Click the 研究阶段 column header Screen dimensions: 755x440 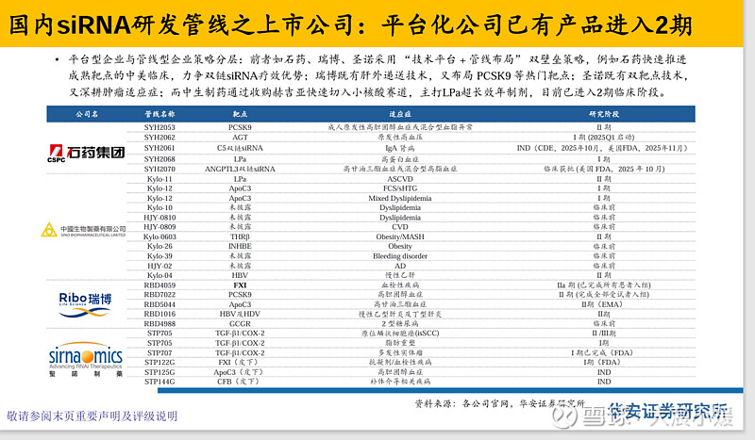pos(604,114)
